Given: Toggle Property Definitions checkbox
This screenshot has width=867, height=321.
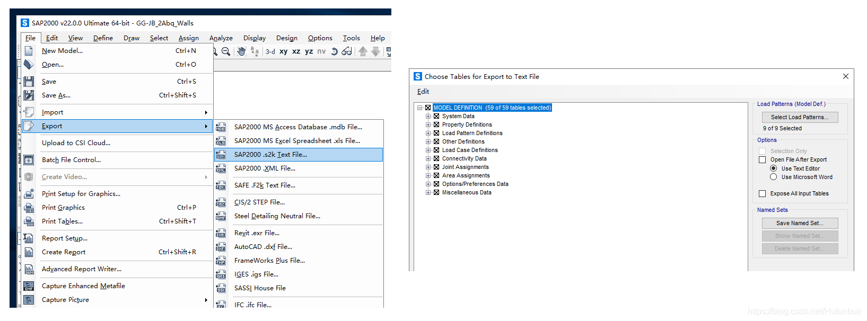Looking at the screenshot, I should (x=436, y=124).
